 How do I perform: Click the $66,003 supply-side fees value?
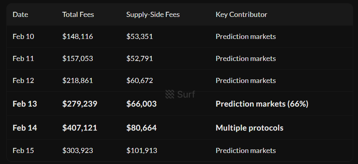point(142,104)
